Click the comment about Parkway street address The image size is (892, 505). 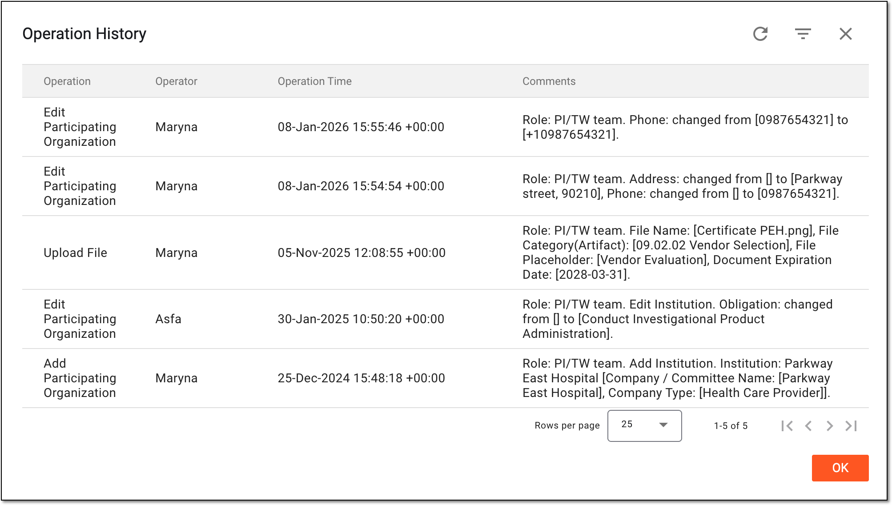tap(683, 186)
